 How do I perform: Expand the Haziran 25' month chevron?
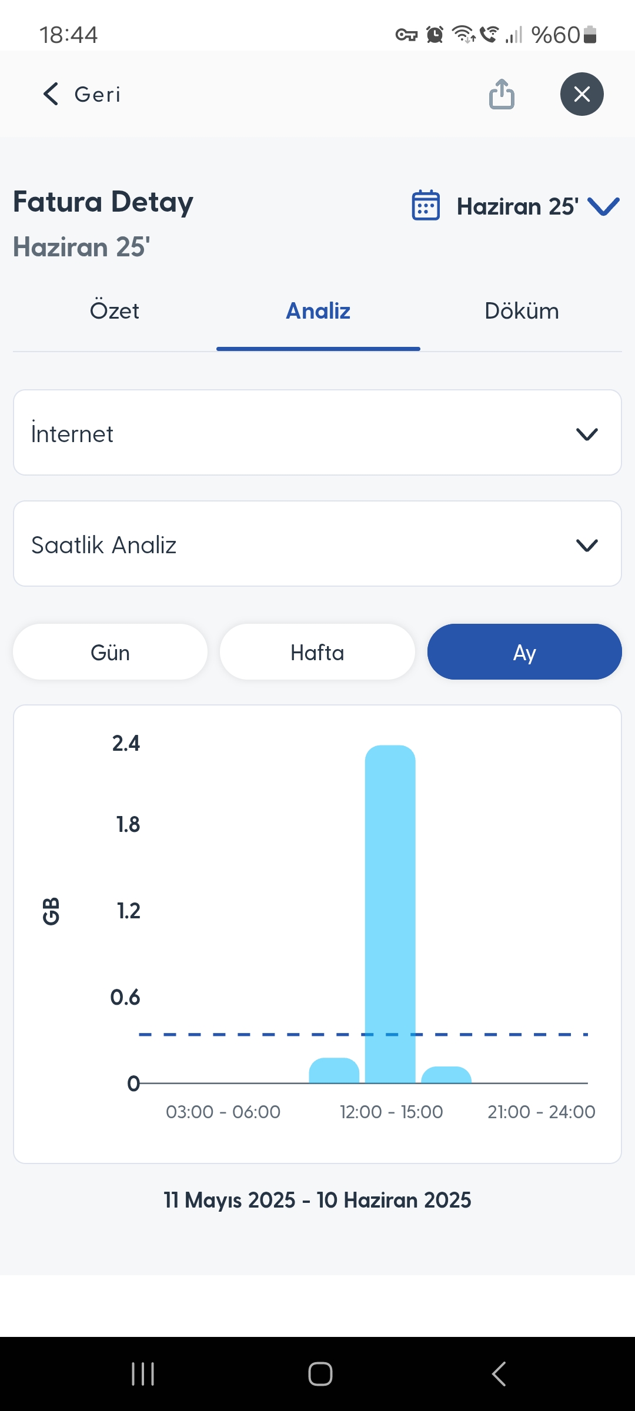[x=603, y=206]
